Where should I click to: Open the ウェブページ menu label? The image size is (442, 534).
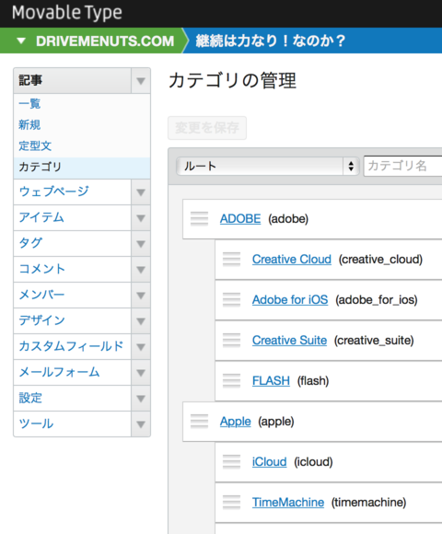(53, 192)
